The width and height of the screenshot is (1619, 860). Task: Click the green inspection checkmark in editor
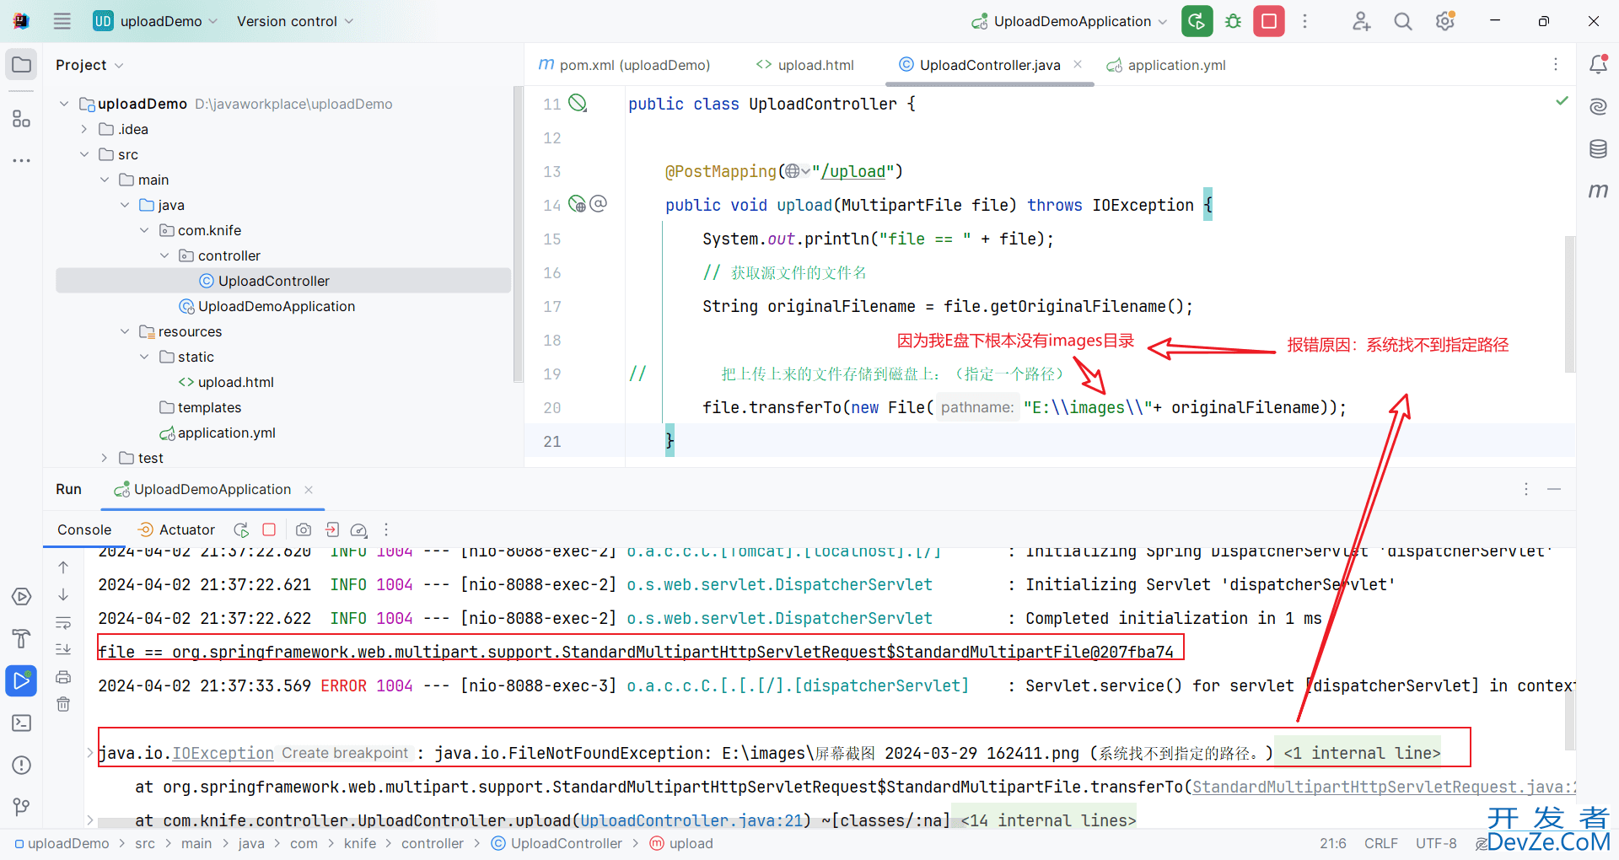[x=1562, y=100]
